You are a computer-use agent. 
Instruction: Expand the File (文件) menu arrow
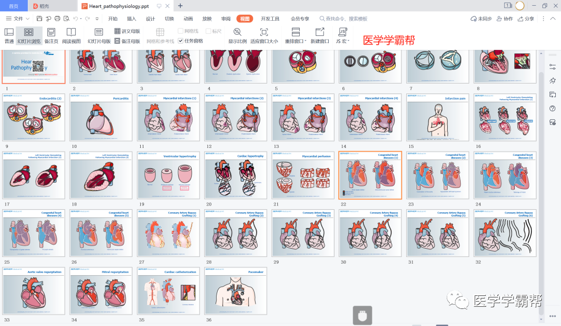coord(28,19)
